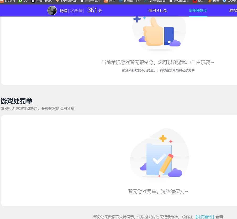Click the user profile avatar of 時肆
This screenshot has width=237, height=219.
[52, 11]
